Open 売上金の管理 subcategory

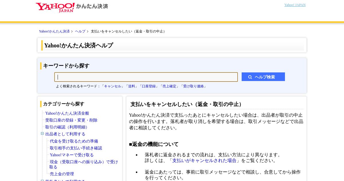(62, 174)
